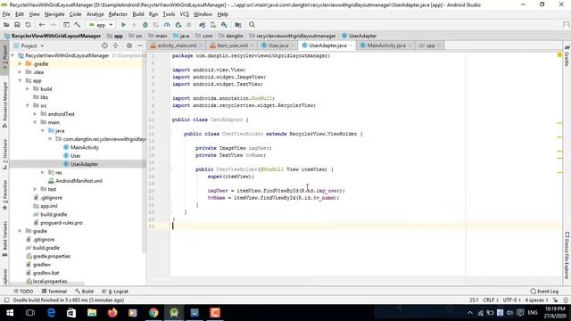This screenshot has height=321, width=571.
Task: Open Chrome from the taskbar
Action: pos(153,313)
